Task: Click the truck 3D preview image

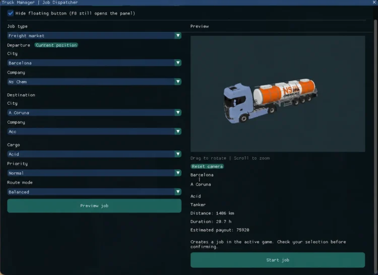Action: (x=278, y=94)
